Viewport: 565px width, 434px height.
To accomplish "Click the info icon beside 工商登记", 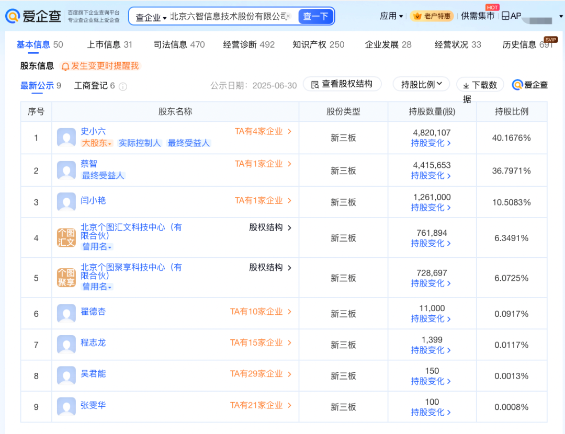I will click(x=123, y=86).
